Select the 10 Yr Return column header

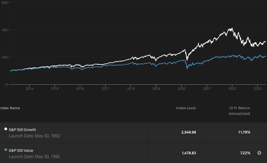tap(239, 108)
